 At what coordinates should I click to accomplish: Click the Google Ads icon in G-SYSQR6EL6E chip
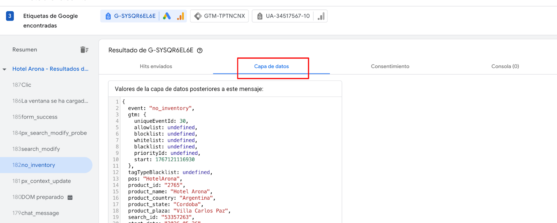click(167, 16)
